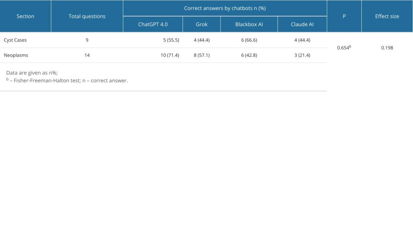Select Blackbox AI cell '6 (42.8)'

249,55
